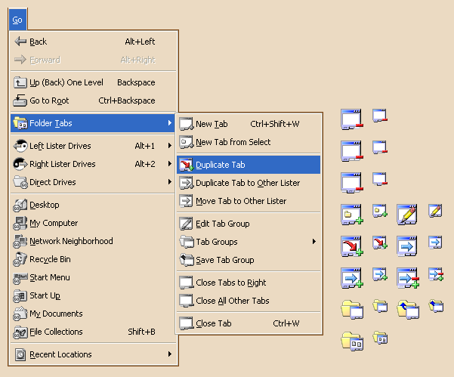Click the My Computer menu icon

click(x=20, y=223)
